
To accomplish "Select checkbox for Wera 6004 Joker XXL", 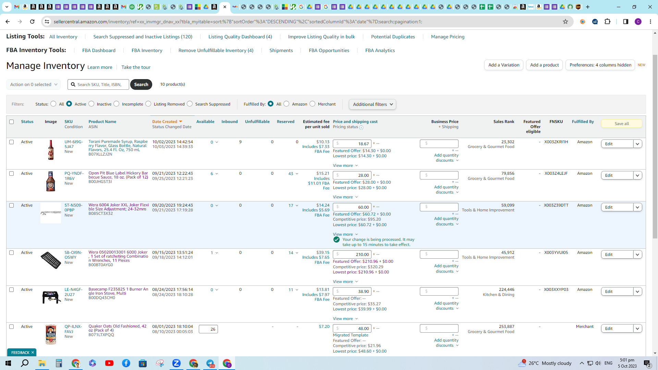I will 12,205.
